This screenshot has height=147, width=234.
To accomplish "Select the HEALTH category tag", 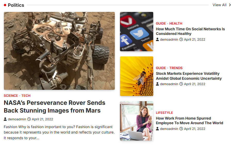I will click(176, 24).
